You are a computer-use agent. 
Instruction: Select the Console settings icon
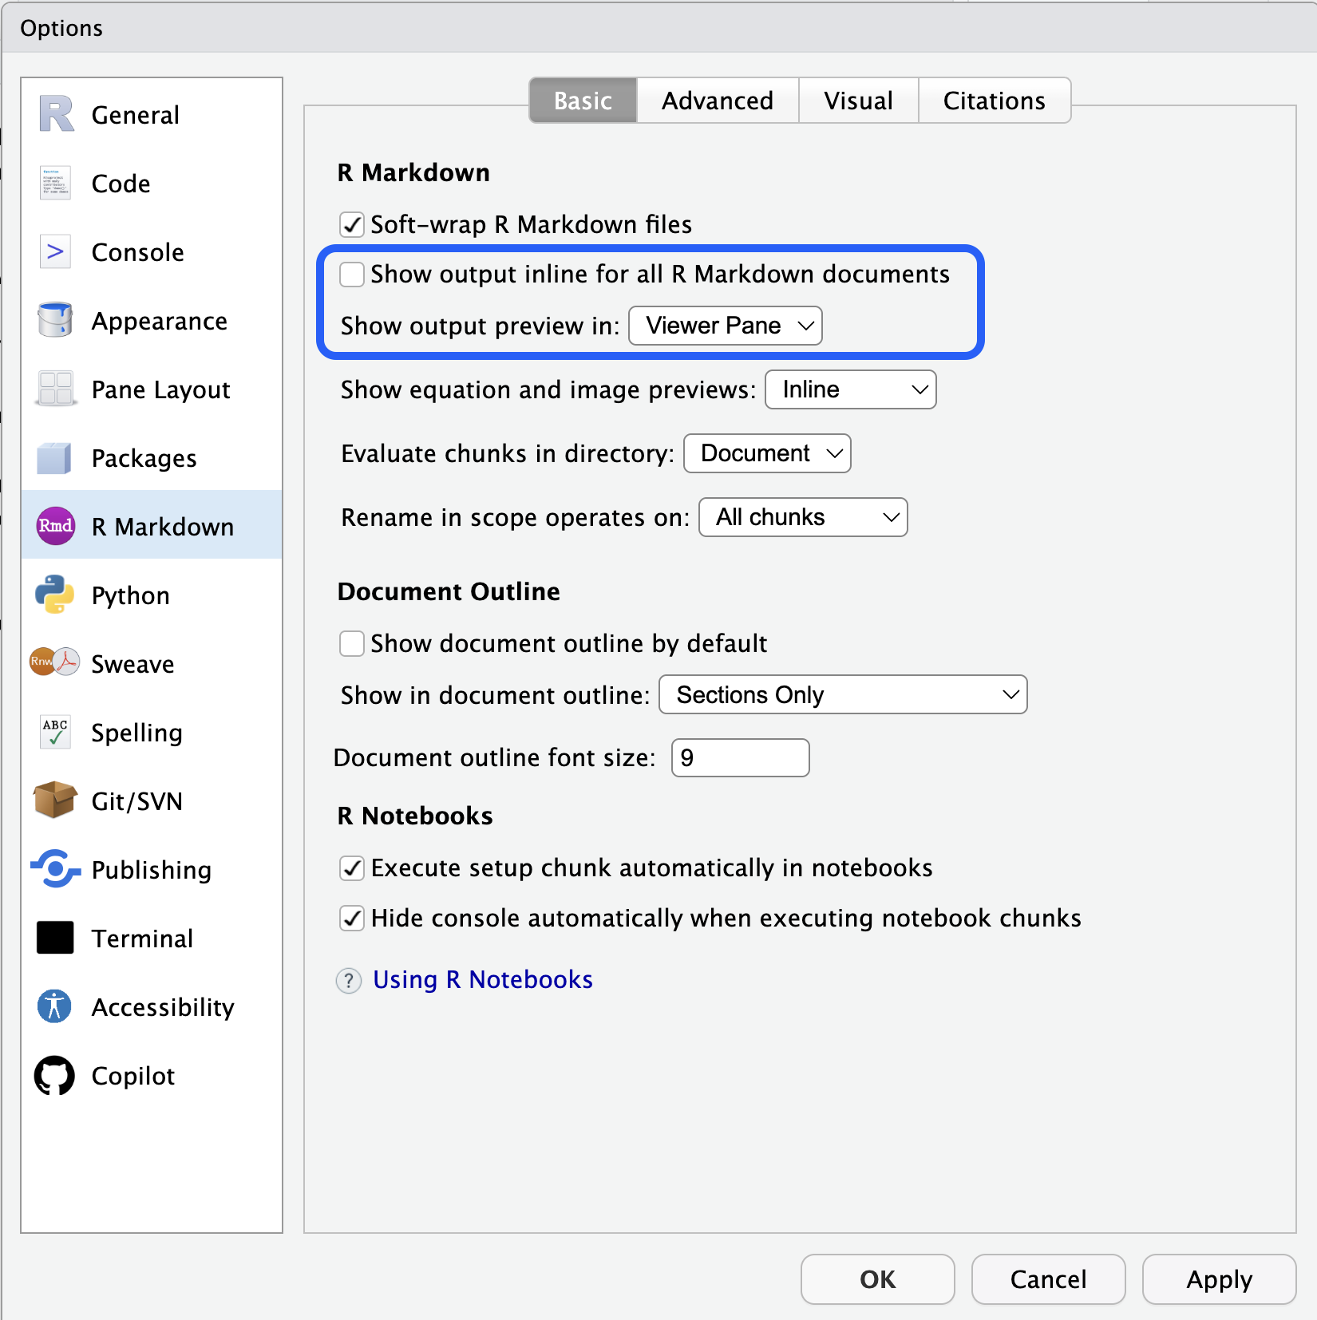[x=54, y=251]
